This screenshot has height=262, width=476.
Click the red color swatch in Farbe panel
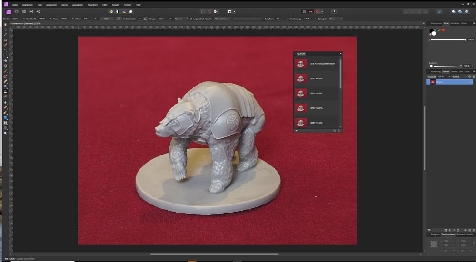pos(443,30)
